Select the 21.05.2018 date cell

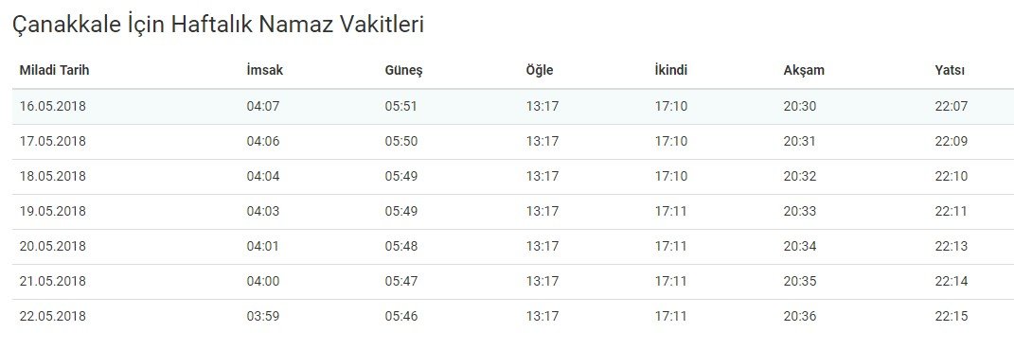(52, 281)
